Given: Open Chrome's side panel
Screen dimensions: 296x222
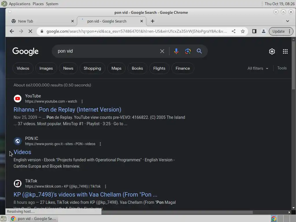Looking at the screenshot, I should pyautogui.click(x=254, y=31).
